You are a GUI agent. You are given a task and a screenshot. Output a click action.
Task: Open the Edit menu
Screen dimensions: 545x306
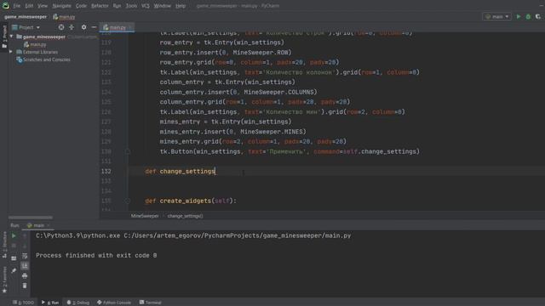click(29, 6)
